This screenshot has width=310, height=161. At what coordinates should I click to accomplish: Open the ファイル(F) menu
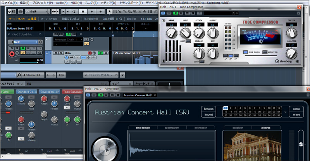9,3
